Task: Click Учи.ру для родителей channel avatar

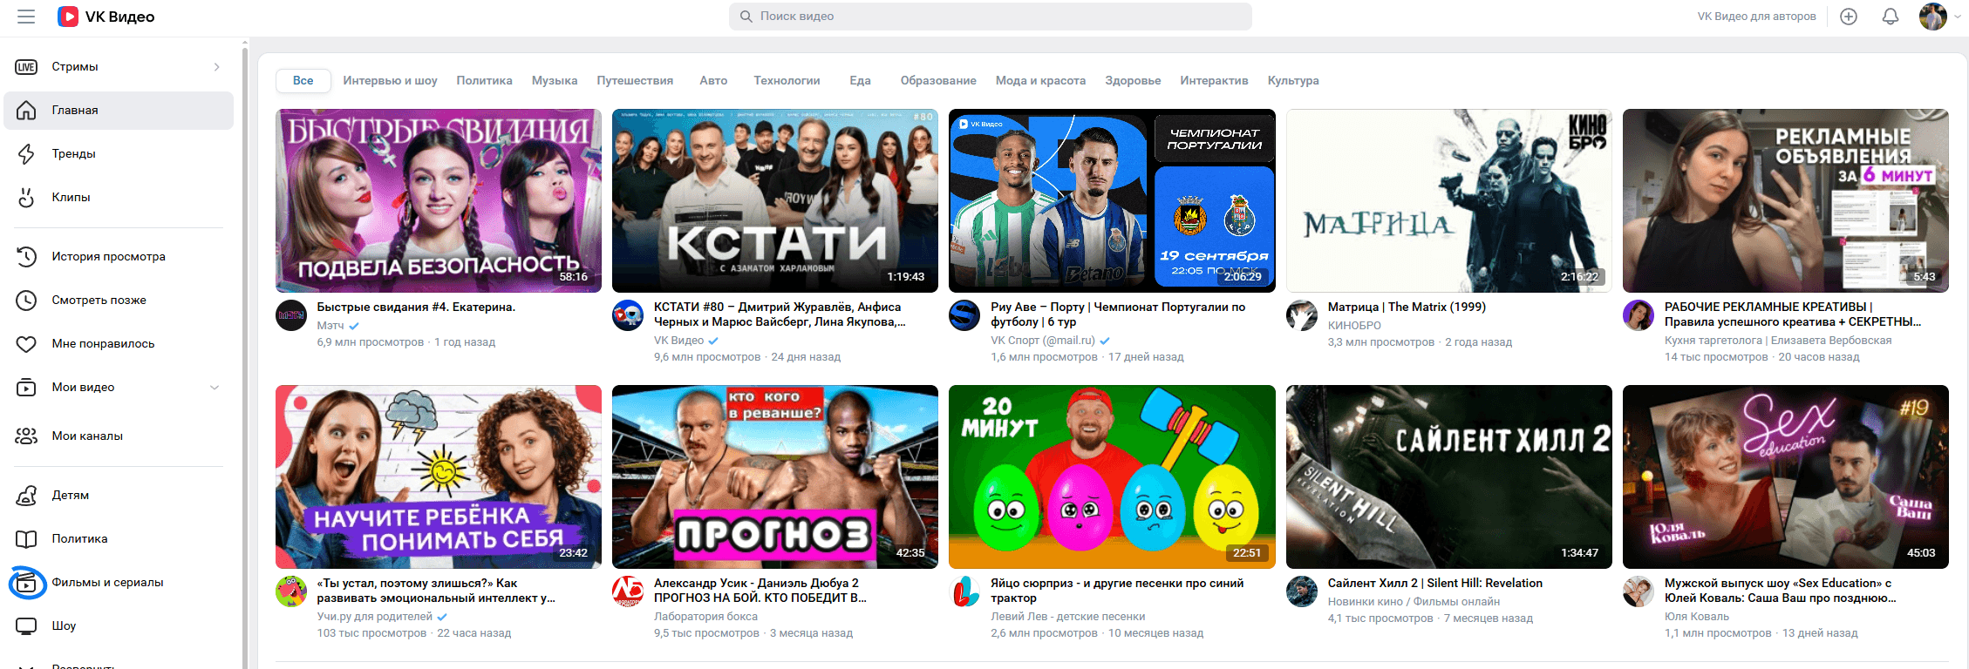Action: pos(291,591)
